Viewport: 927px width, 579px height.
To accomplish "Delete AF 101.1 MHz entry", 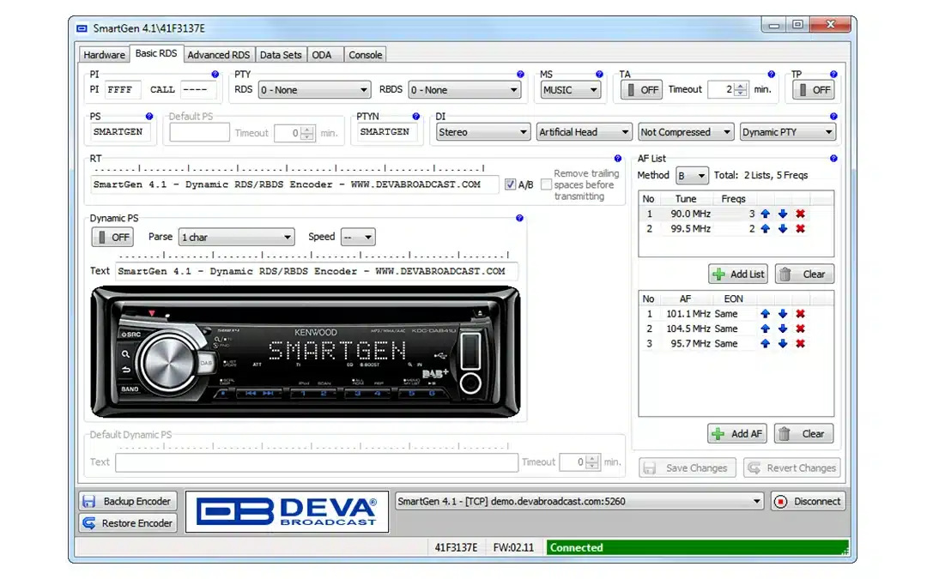I will point(801,314).
